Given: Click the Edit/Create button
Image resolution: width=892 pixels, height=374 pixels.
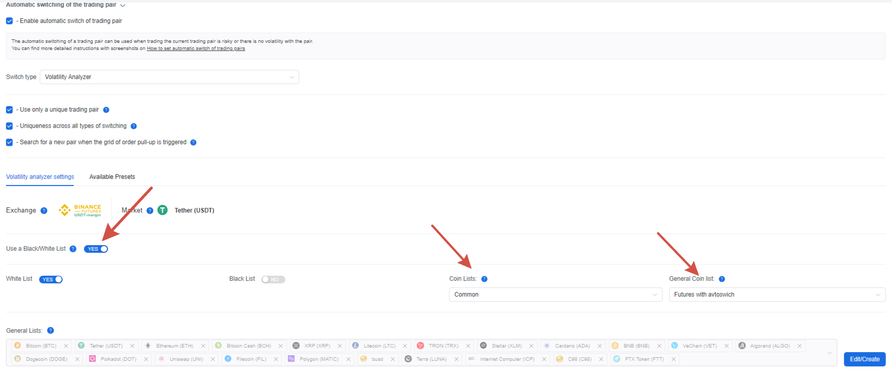Looking at the screenshot, I should coord(864,359).
